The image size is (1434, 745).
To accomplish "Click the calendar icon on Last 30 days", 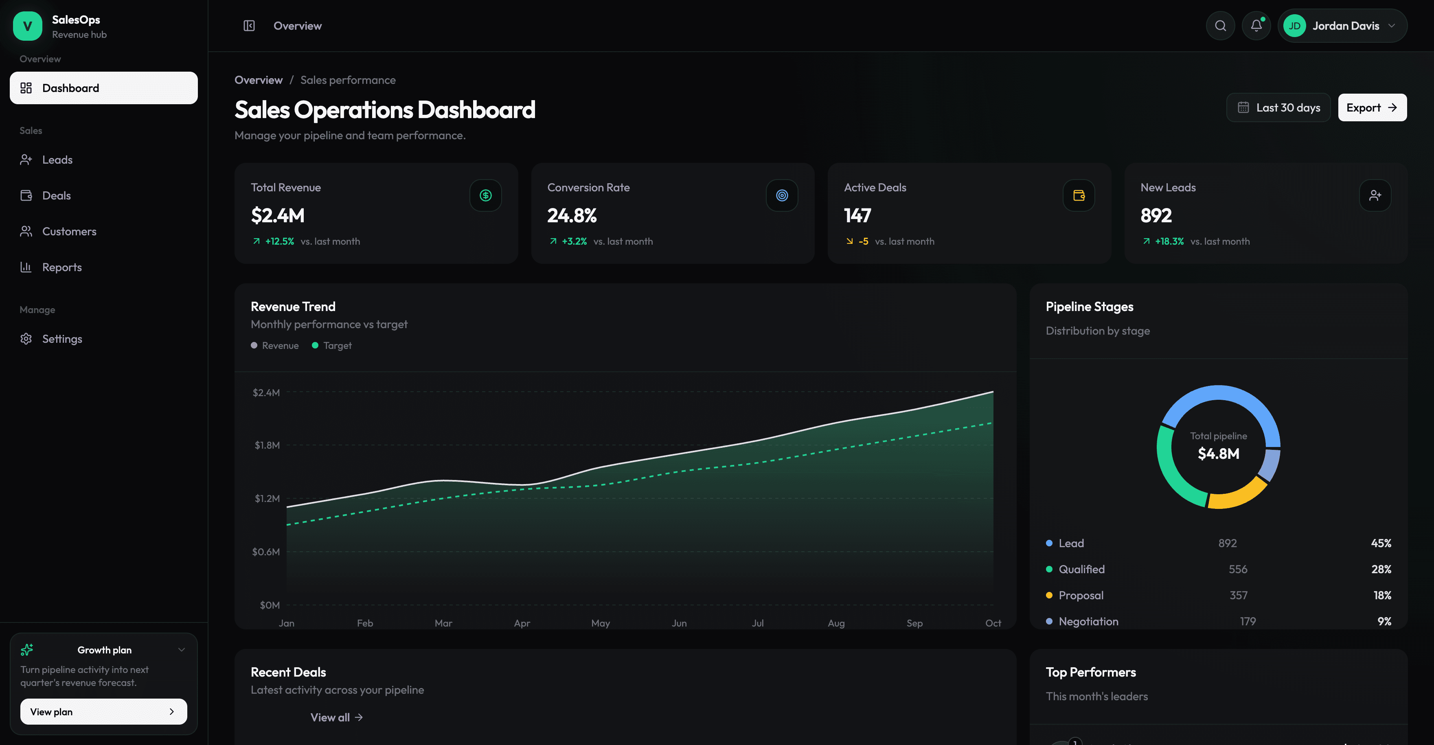I will tap(1243, 107).
